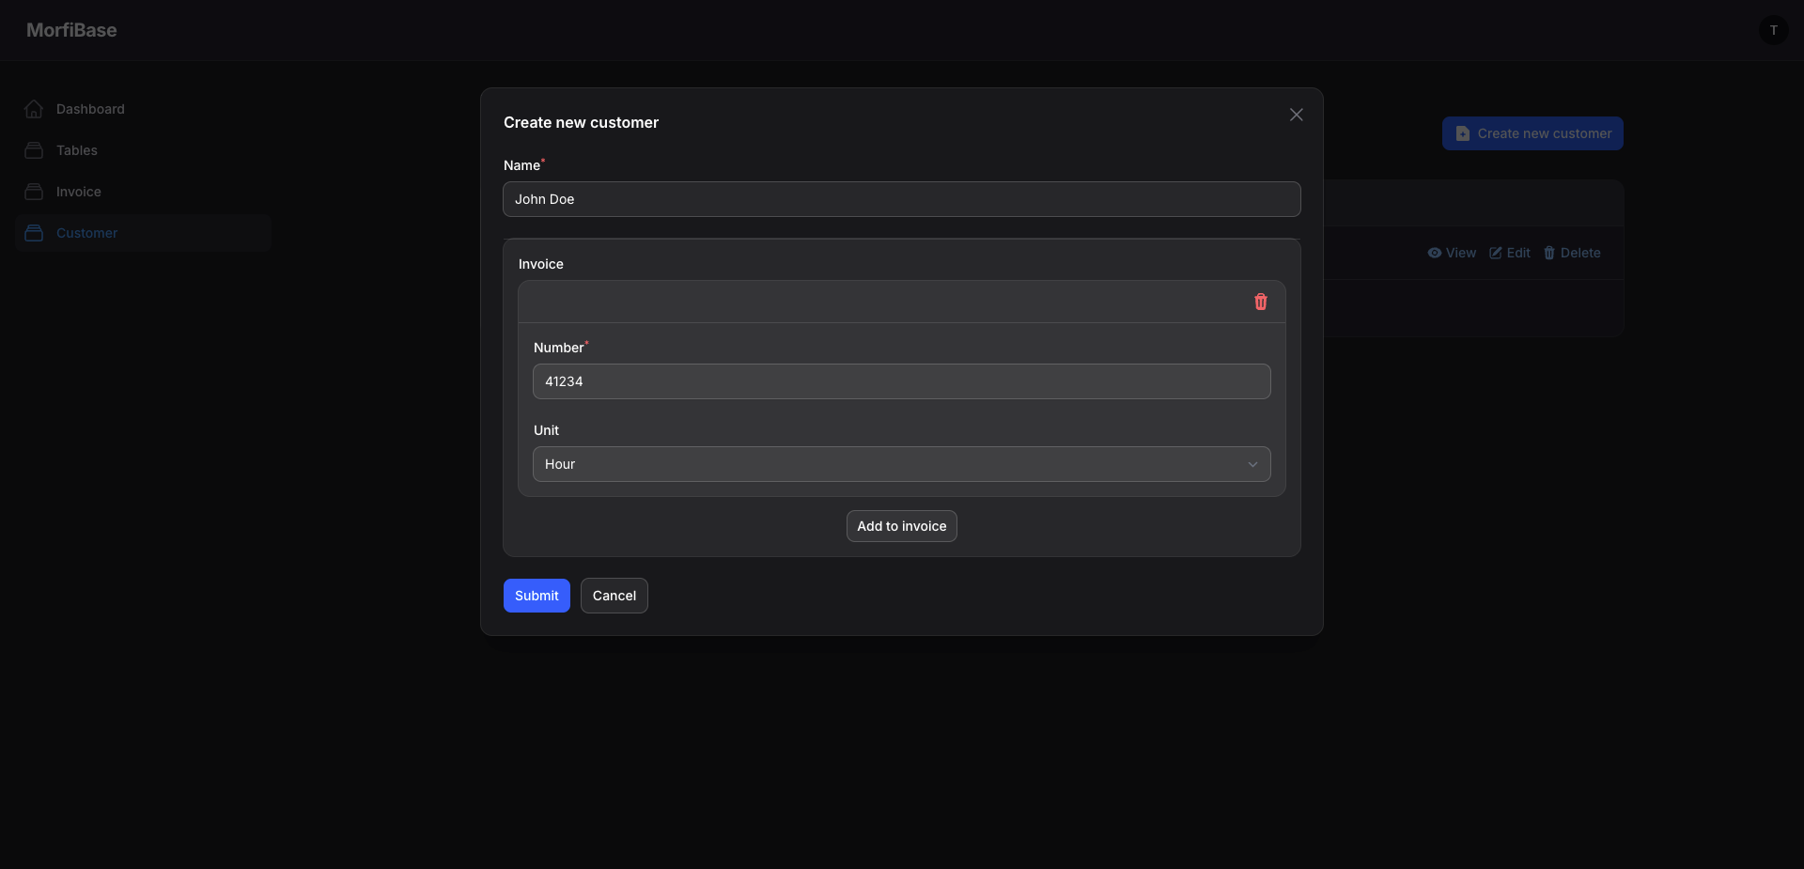Viewport: 1804px width, 869px height.
Task: Click the Create new customer dialog title
Action: tap(581, 122)
